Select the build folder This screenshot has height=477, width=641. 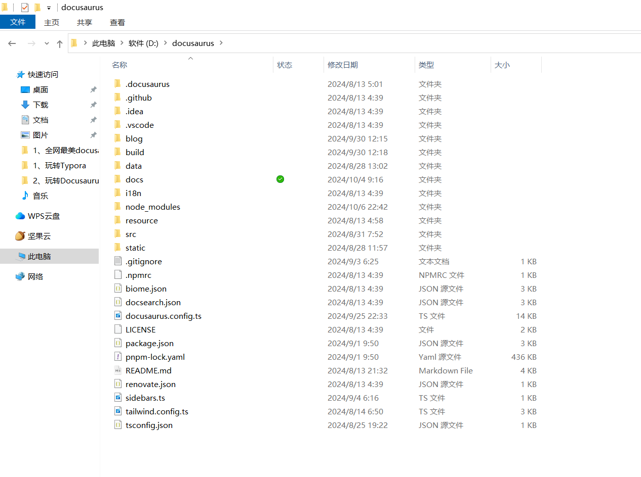pos(135,152)
